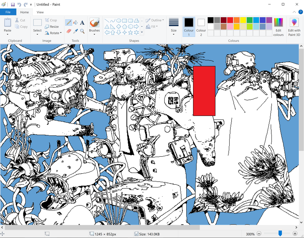
Task: Select the Text tool
Action: [x=82, y=22]
